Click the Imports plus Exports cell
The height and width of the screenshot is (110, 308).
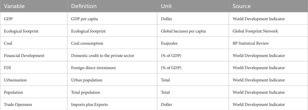[112, 105]
